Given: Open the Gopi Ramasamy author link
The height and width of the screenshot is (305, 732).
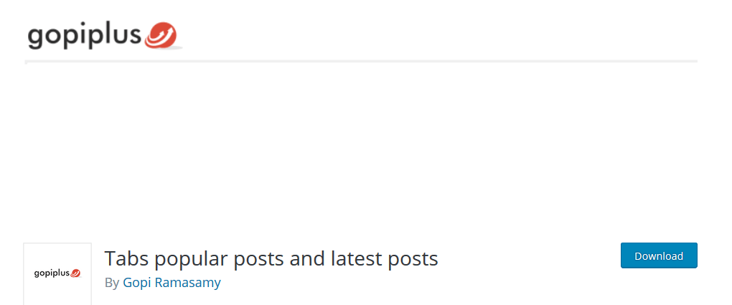Looking at the screenshot, I should [172, 283].
